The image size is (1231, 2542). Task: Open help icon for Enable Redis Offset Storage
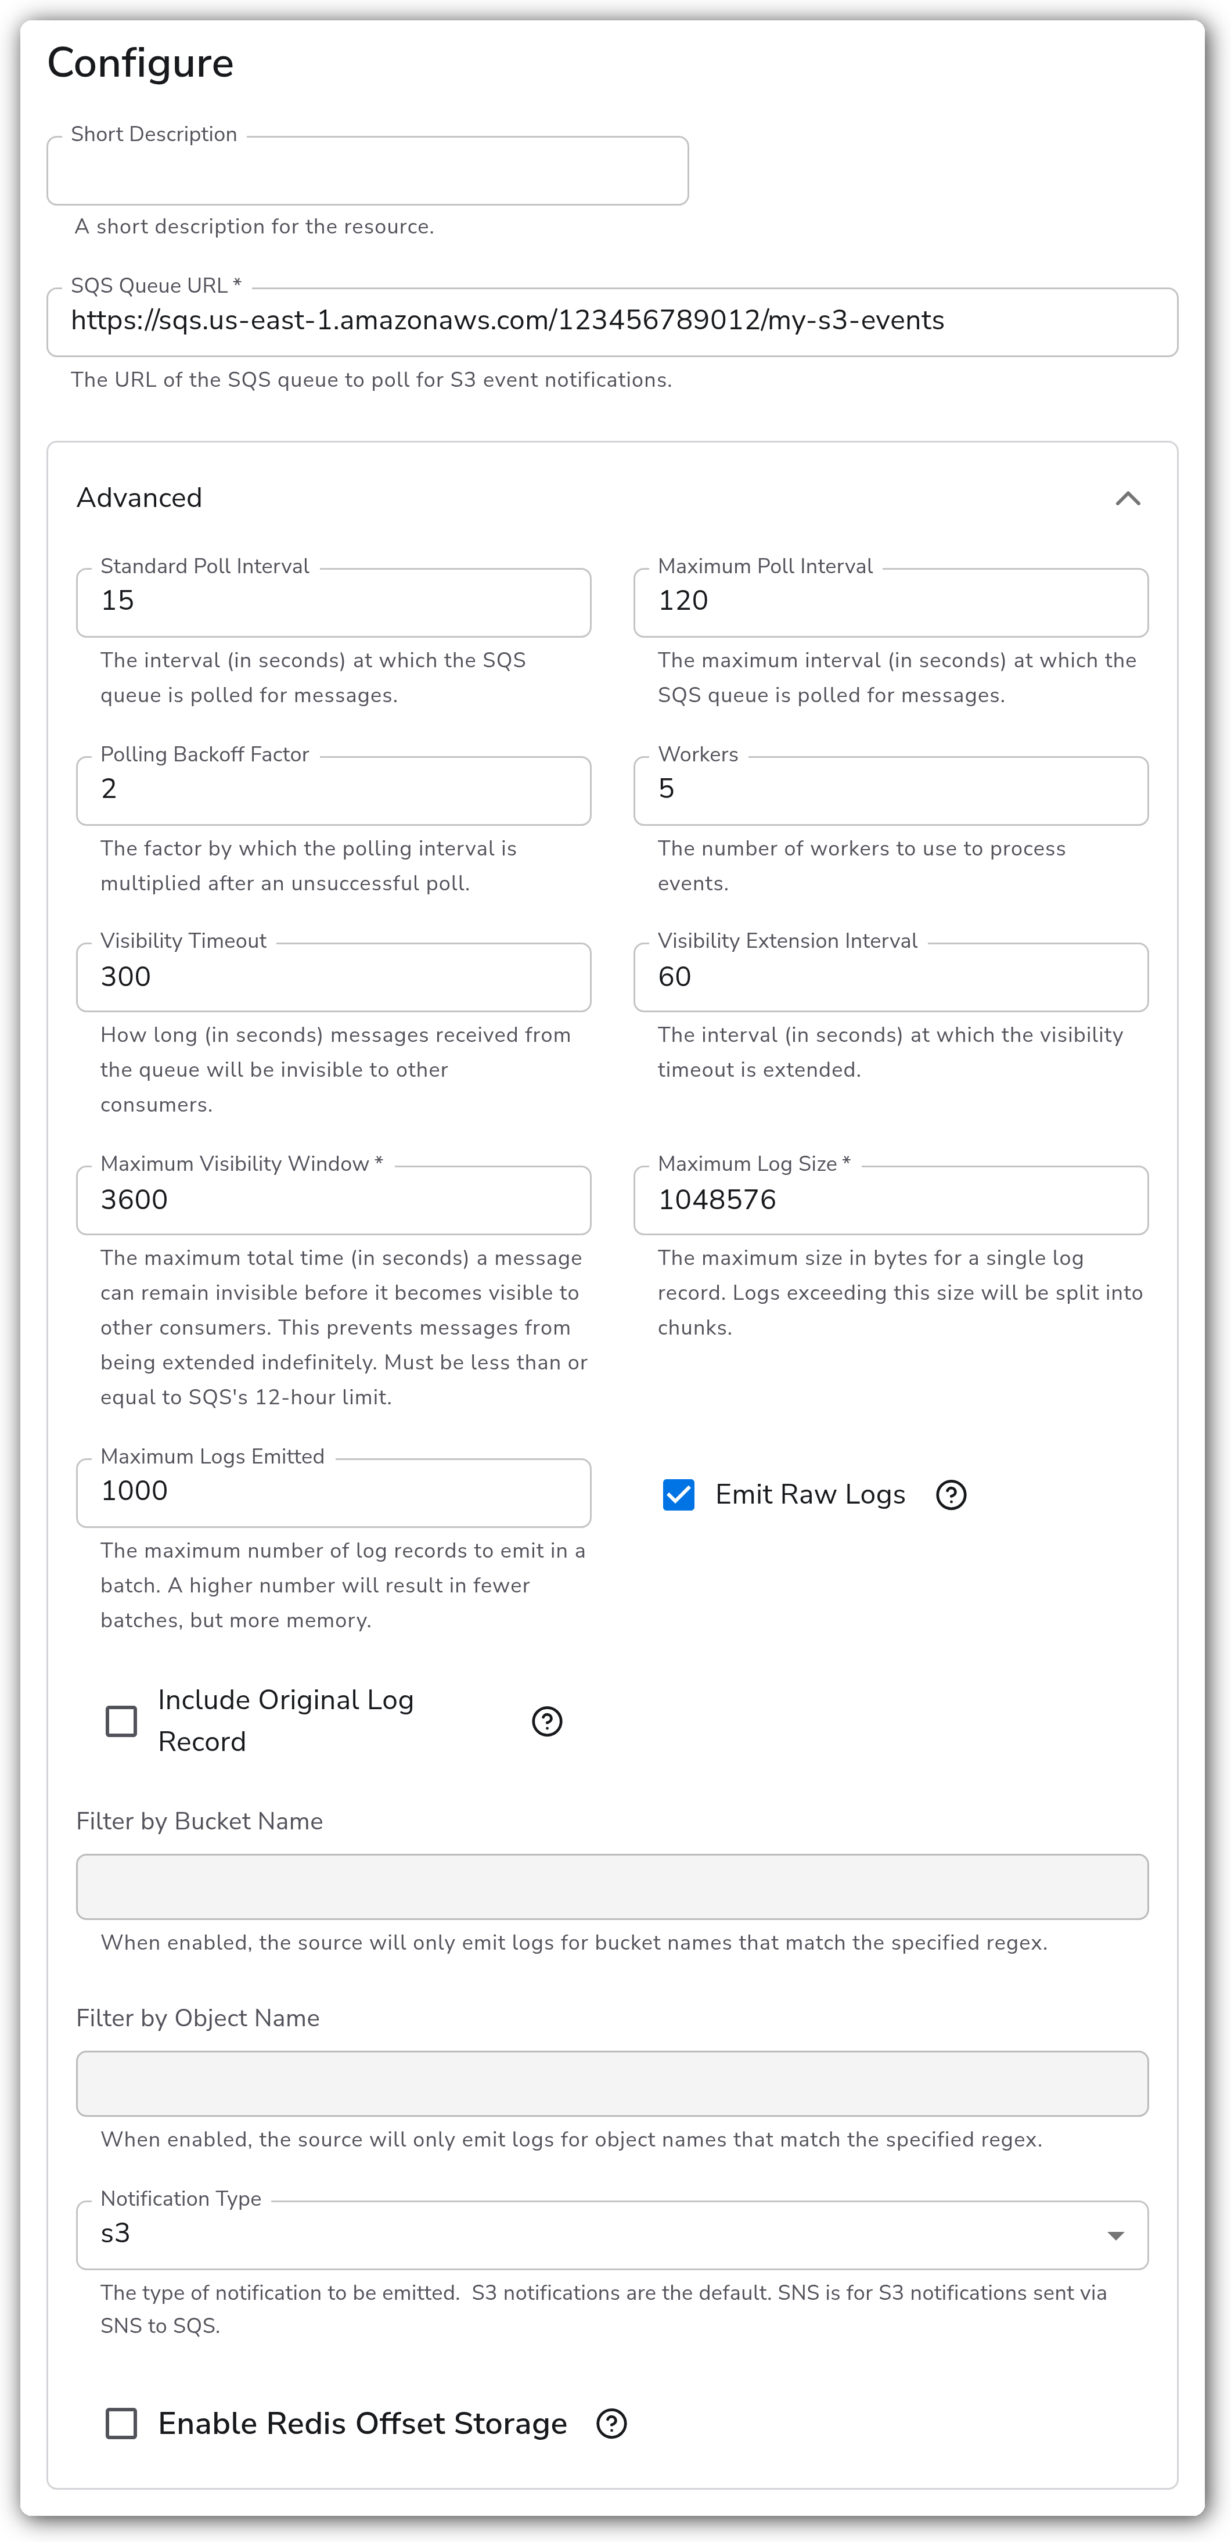click(x=611, y=2424)
